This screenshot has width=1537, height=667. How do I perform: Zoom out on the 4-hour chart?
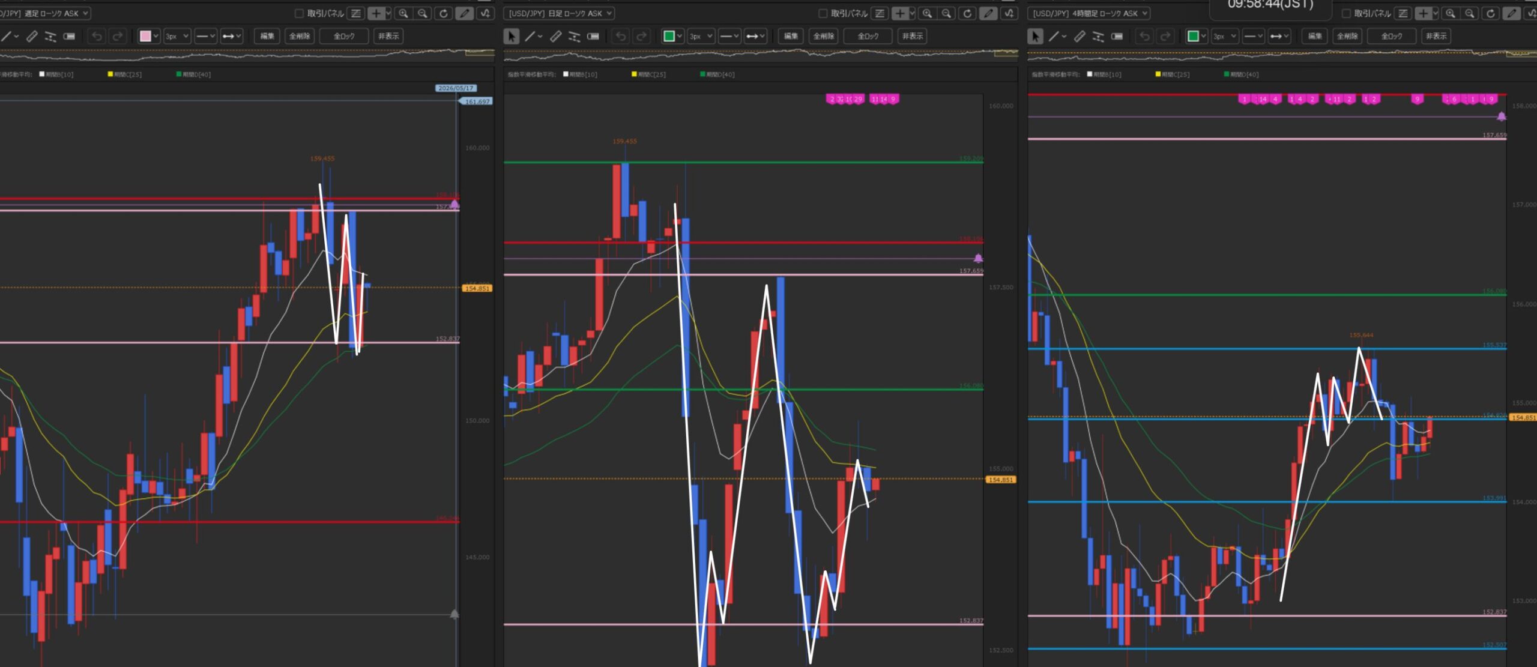1470,13
